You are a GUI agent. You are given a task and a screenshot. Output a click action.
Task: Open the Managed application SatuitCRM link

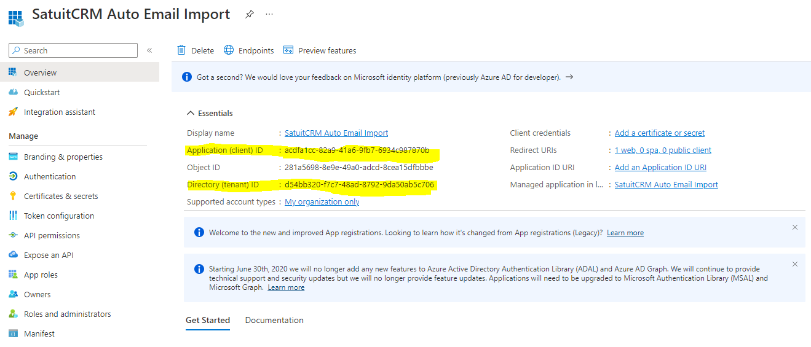coord(667,184)
